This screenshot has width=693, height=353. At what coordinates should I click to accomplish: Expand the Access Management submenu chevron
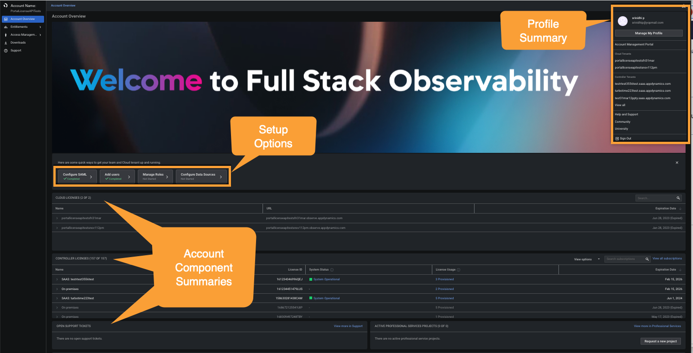coord(40,35)
